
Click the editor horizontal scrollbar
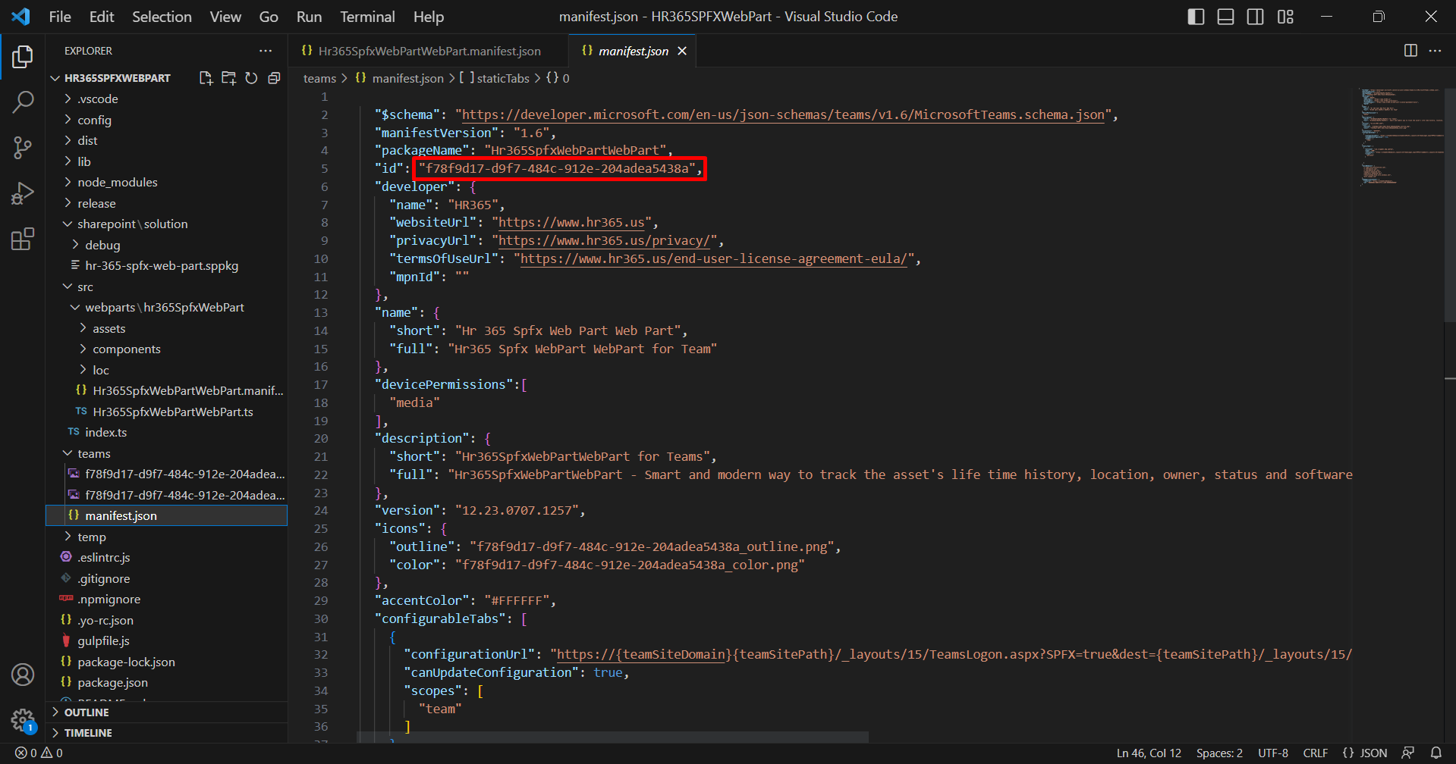pos(612,737)
